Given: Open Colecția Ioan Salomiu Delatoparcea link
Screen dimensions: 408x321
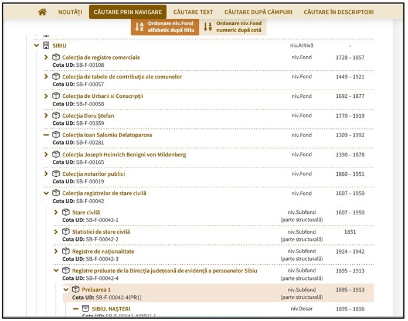Looking at the screenshot, I should (107, 135).
